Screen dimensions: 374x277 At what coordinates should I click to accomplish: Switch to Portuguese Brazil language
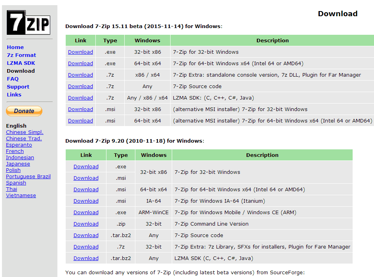[28, 177]
